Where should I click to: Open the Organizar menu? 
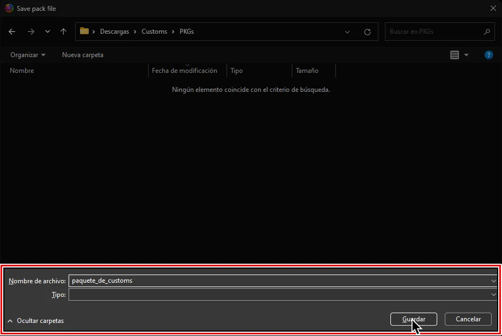(x=28, y=55)
